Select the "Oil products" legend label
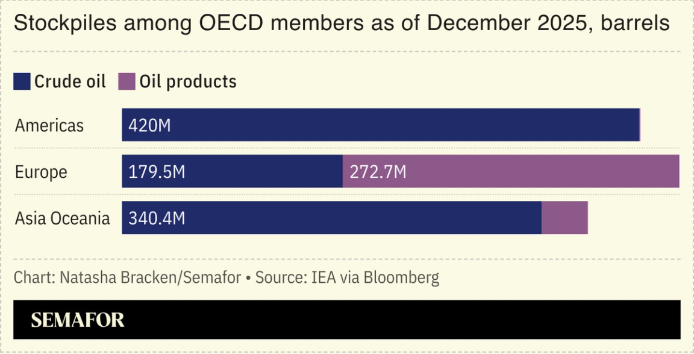This screenshot has height=354, width=694. tap(188, 81)
